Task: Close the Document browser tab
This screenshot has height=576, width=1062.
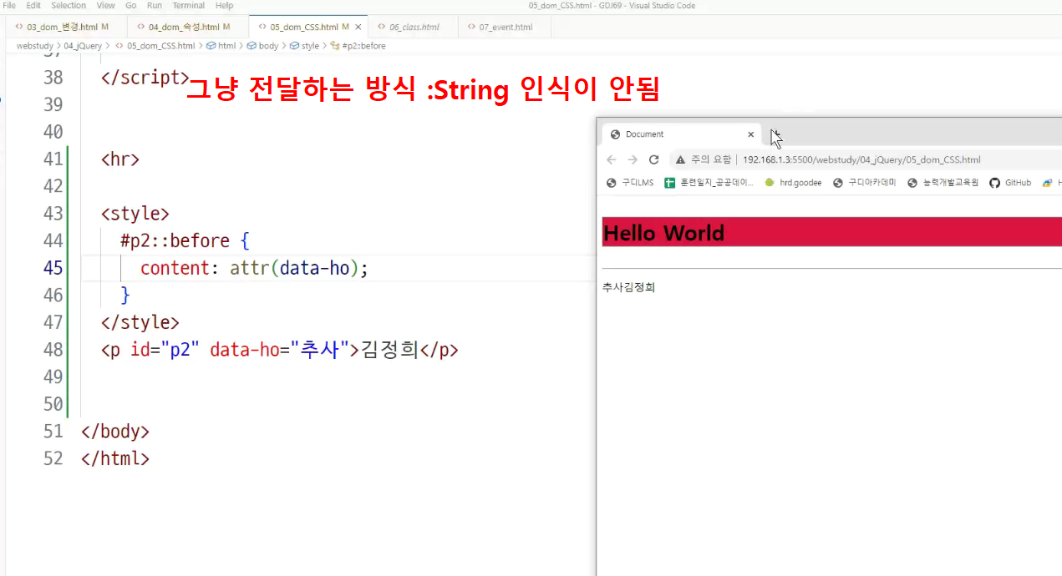Action: [x=750, y=134]
